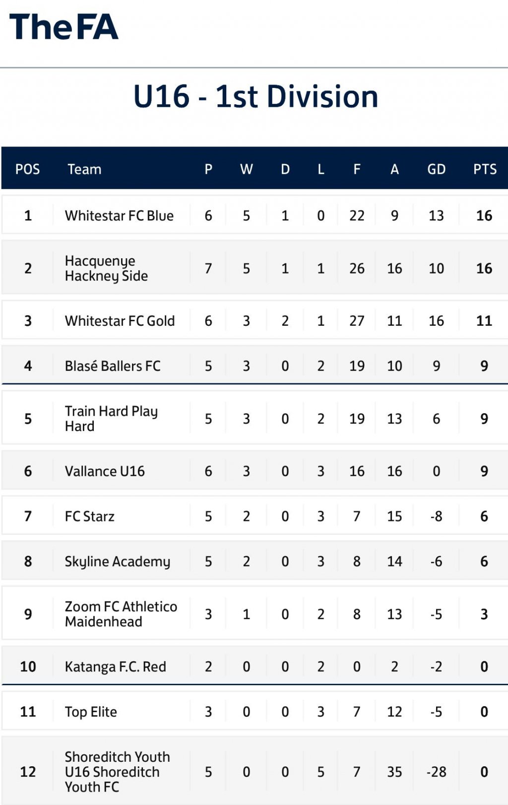This screenshot has width=508, height=805.
Task: Click the Team column header
Action: [x=84, y=169]
